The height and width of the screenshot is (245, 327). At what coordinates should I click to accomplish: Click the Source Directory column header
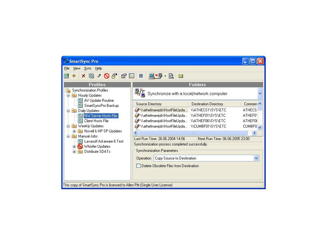pos(161,104)
